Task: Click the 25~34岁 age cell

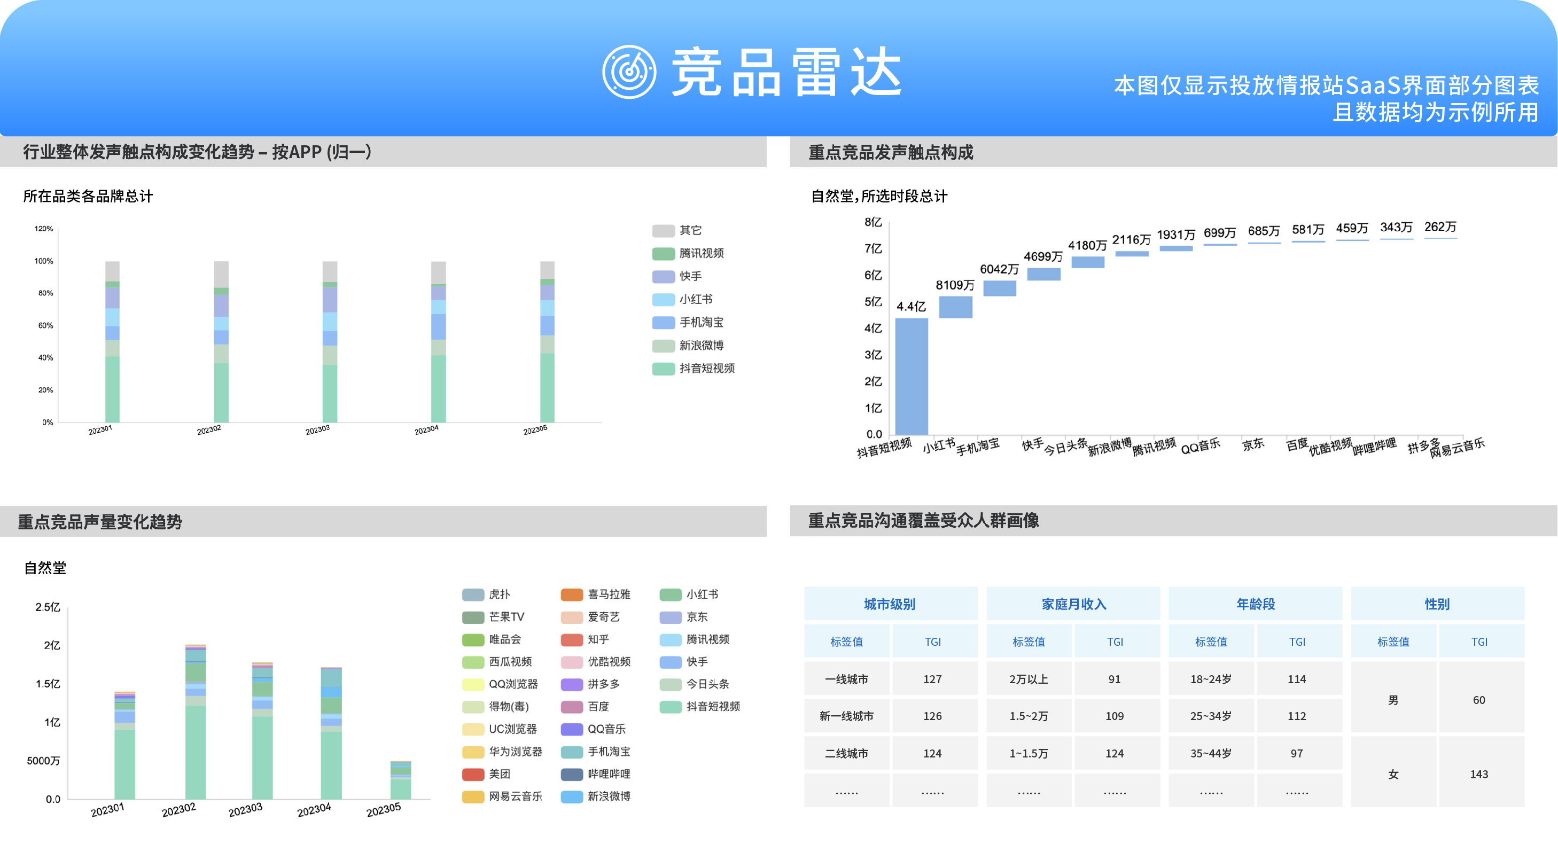Action: click(1211, 715)
